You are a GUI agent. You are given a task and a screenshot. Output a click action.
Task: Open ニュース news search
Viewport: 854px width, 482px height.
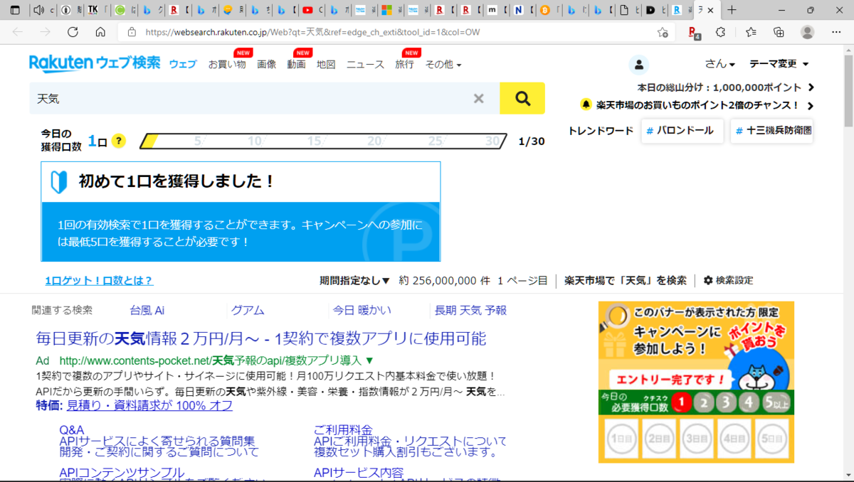pos(365,64)
